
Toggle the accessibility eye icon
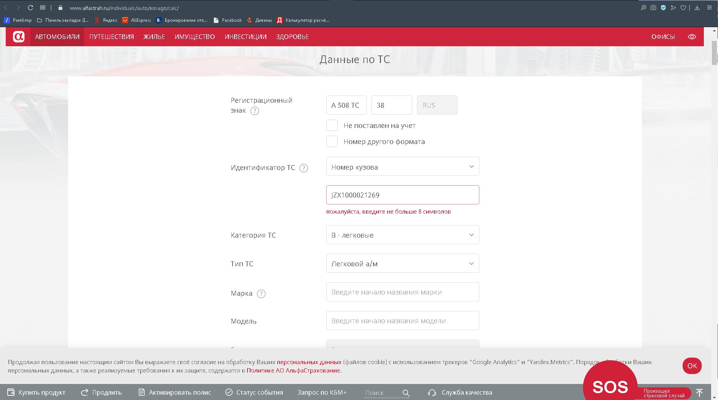point(692,37)
